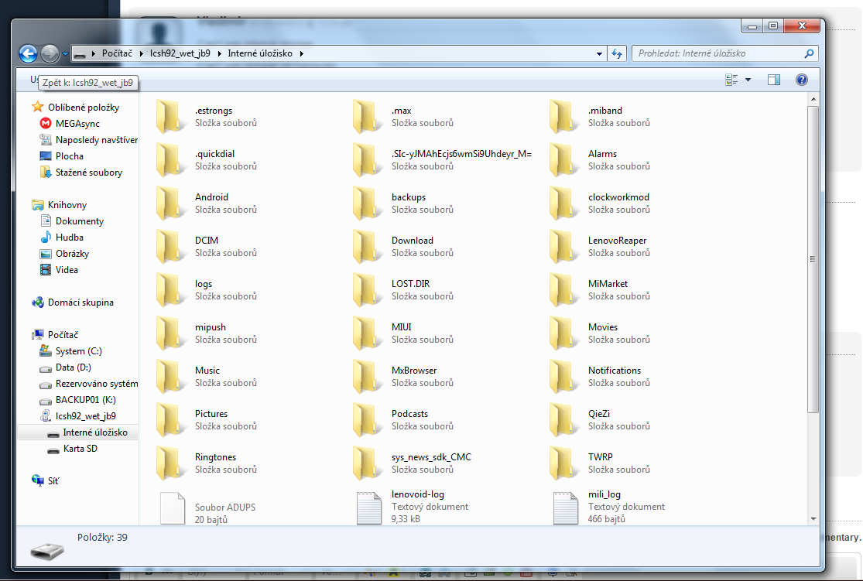Select the MIUI folder
863x581 pixels.
pyautogui.click(x=403, y=333)
